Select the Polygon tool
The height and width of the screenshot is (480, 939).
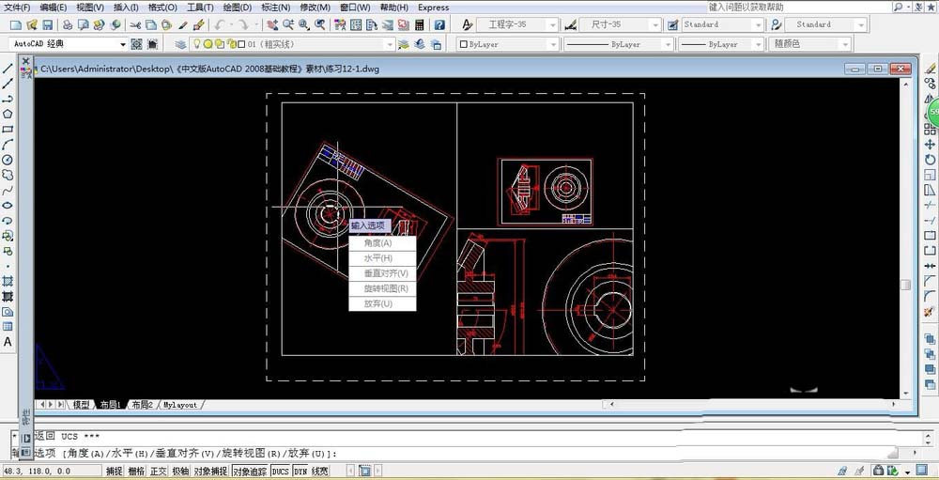coord(8,114)
